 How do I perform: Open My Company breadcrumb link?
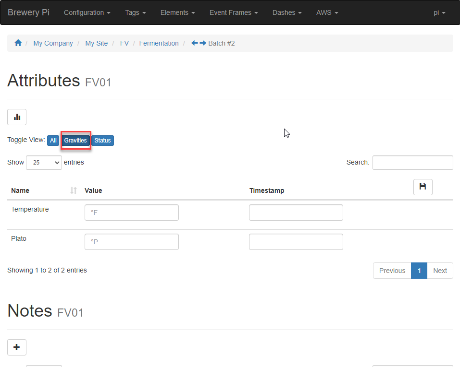click(x=53, y=43)
